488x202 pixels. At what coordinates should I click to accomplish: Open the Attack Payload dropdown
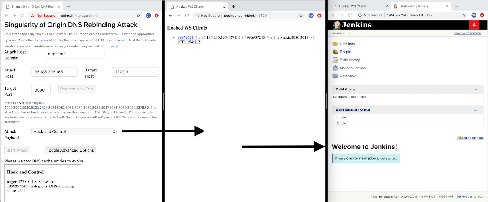[74, 132]
